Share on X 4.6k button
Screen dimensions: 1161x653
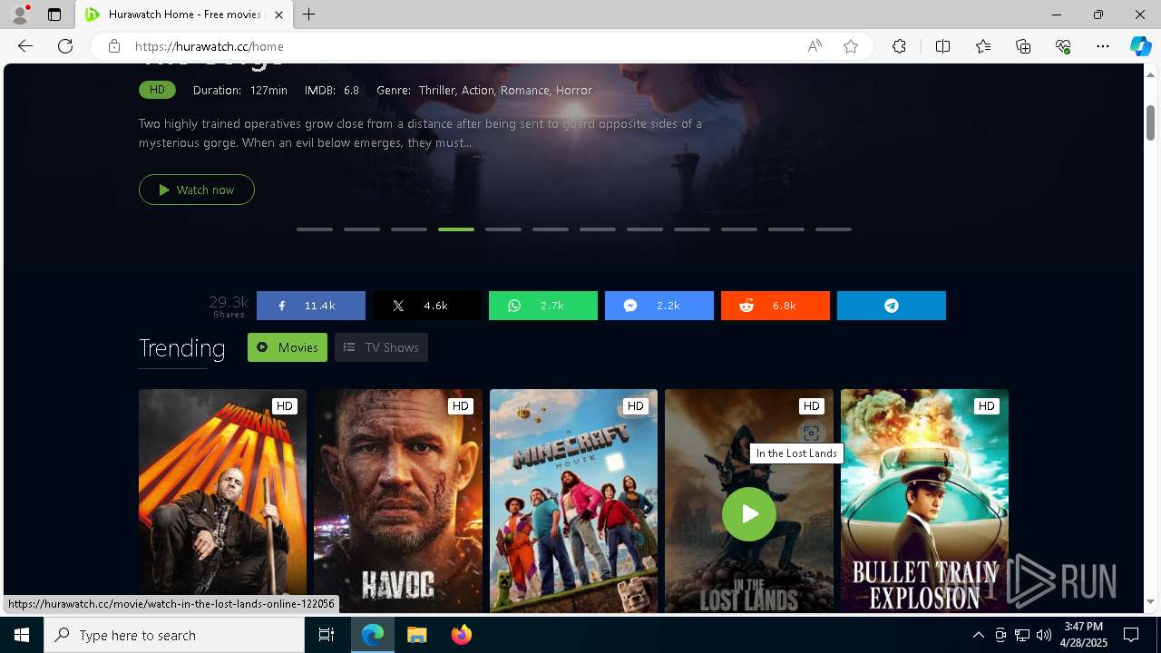[x=427, y=306]
